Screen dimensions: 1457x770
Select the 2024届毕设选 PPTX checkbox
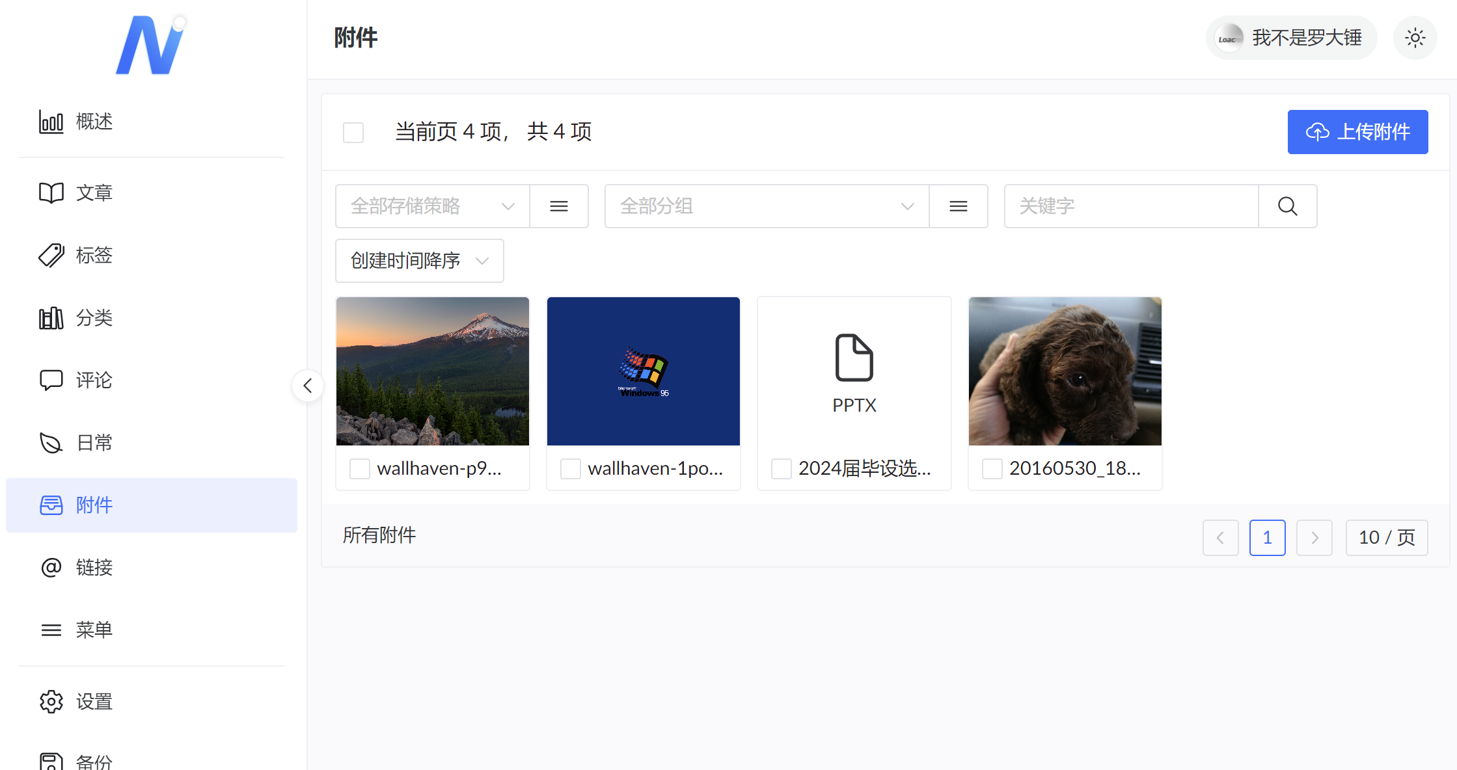click(x=781, y=468)
